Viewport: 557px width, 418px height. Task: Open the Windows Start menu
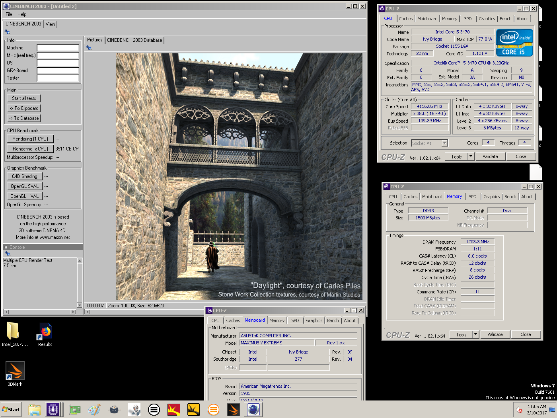[11, 410]
